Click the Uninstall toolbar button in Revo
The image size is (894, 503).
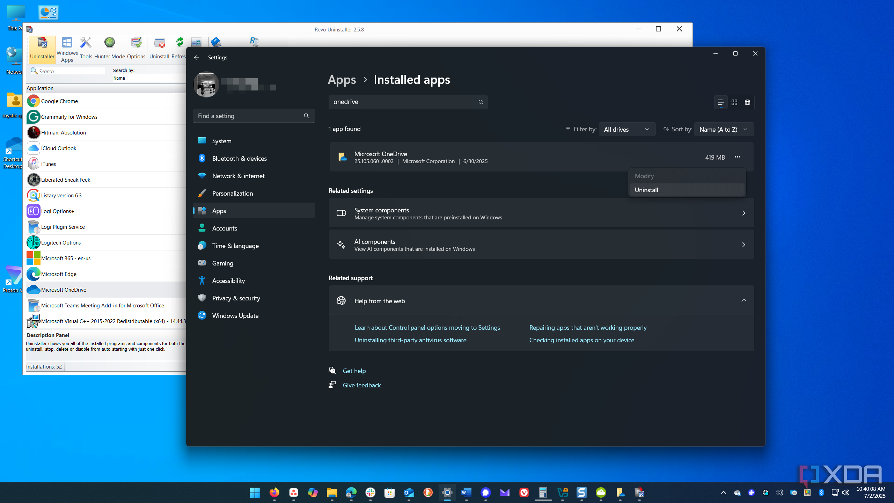pos(159,49)
